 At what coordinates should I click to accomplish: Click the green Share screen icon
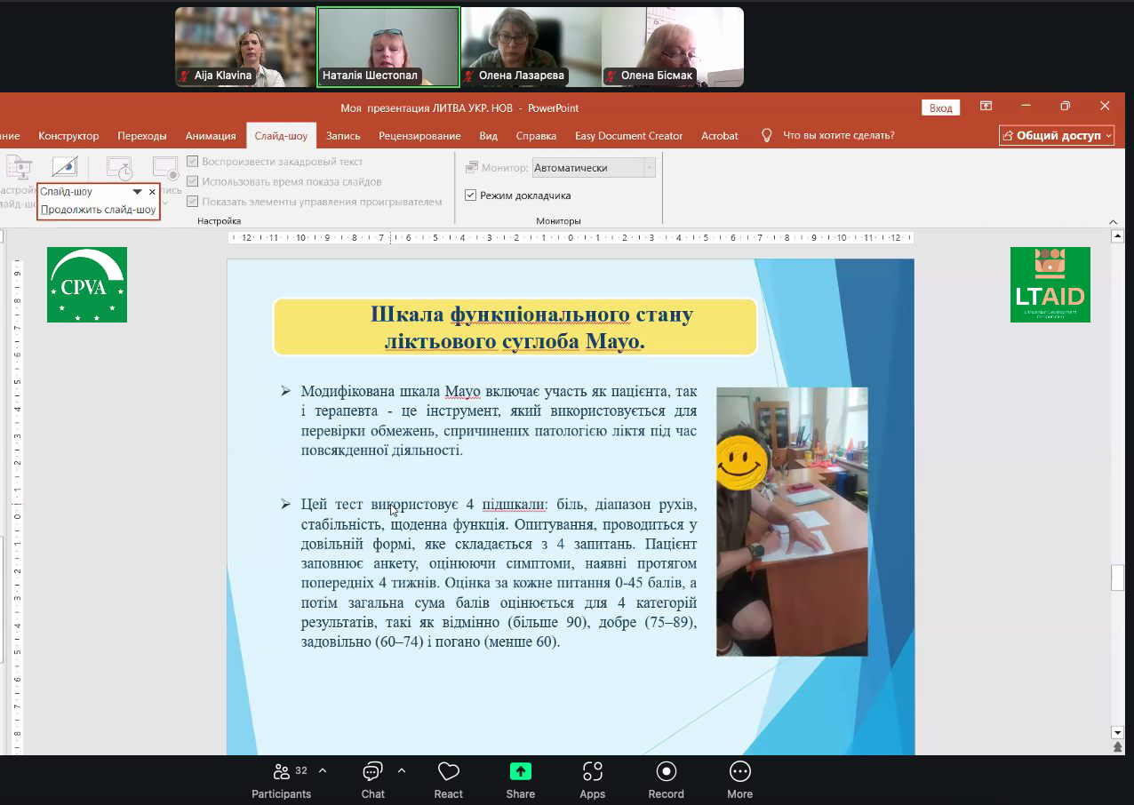521,771
